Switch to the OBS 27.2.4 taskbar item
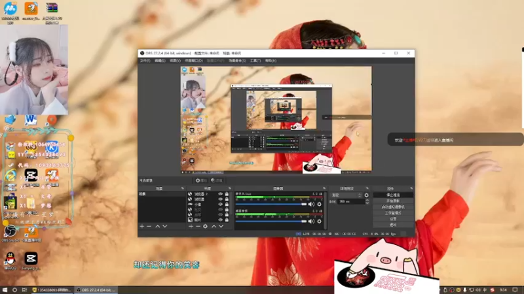The width and height of the screenshot is (524, 294). (x=96, y=290)
